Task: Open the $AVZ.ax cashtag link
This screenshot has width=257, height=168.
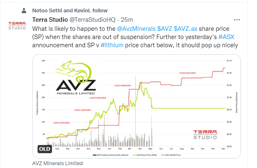Action: pos(185,29)
